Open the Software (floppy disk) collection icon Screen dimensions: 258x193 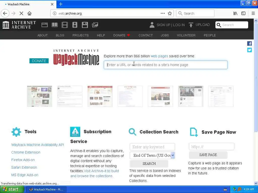click(x=85, y=25)
